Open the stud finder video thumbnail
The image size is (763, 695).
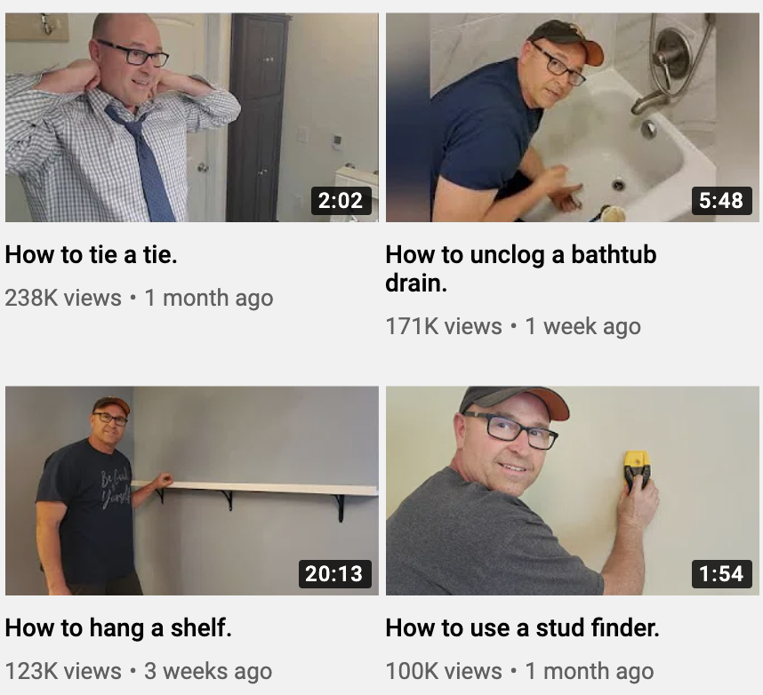573,491
